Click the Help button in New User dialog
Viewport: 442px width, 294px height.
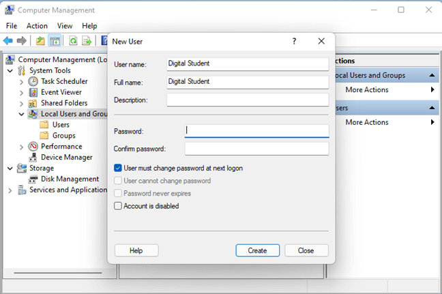click(136, 250)
